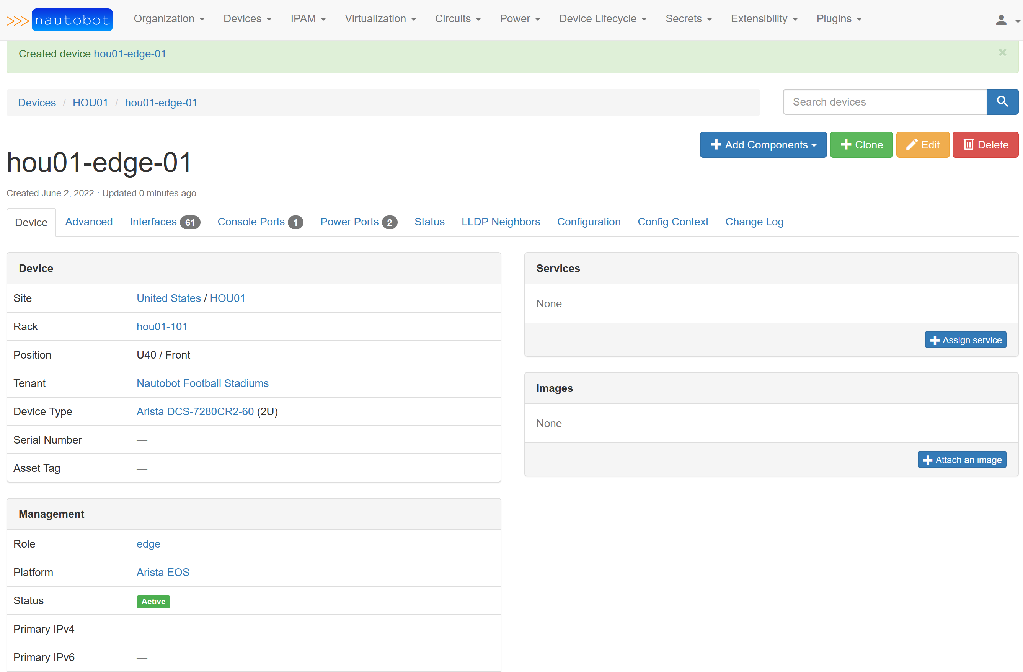Open the user profile icon menu

tap(1004, 20)
